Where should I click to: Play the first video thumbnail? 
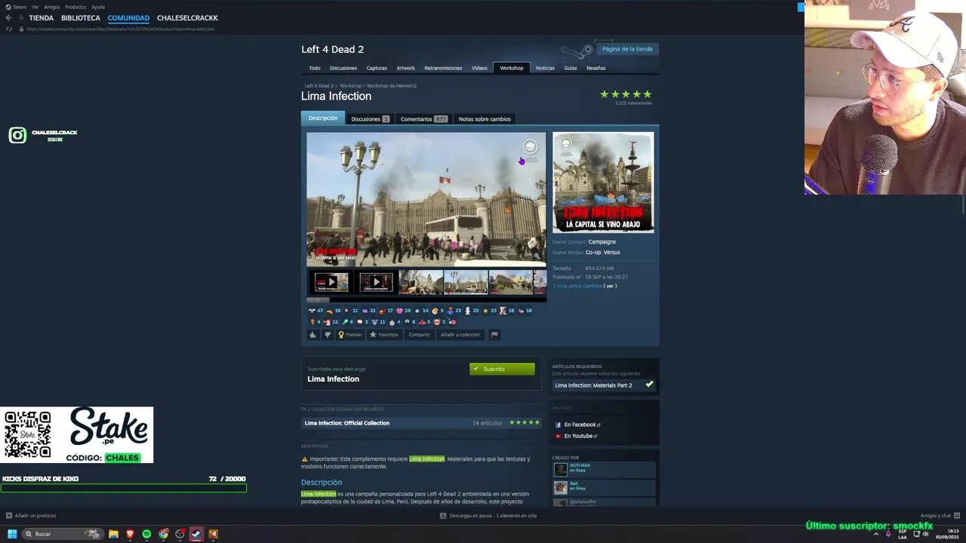point(331,282)
